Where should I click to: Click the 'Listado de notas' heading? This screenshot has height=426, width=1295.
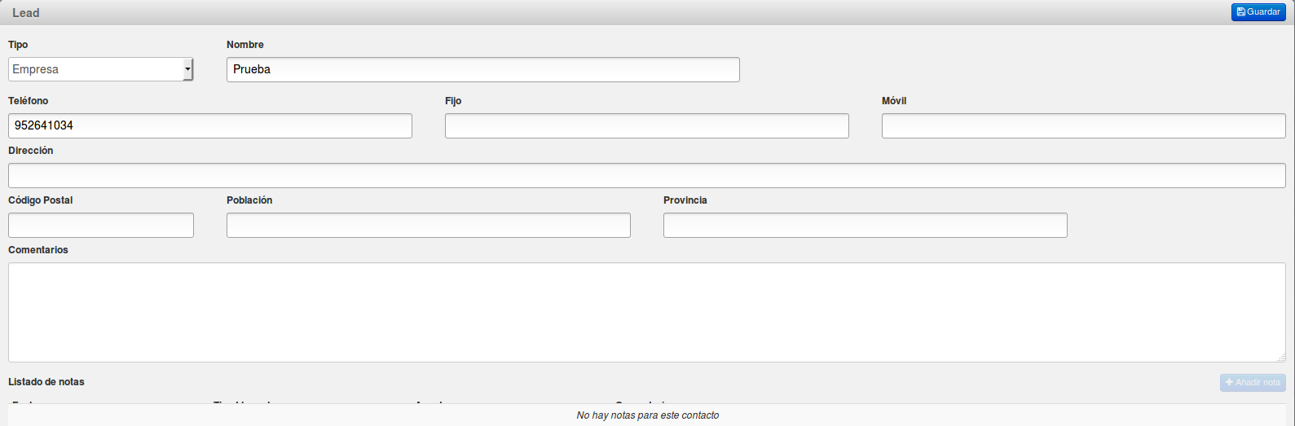[46, 382]
